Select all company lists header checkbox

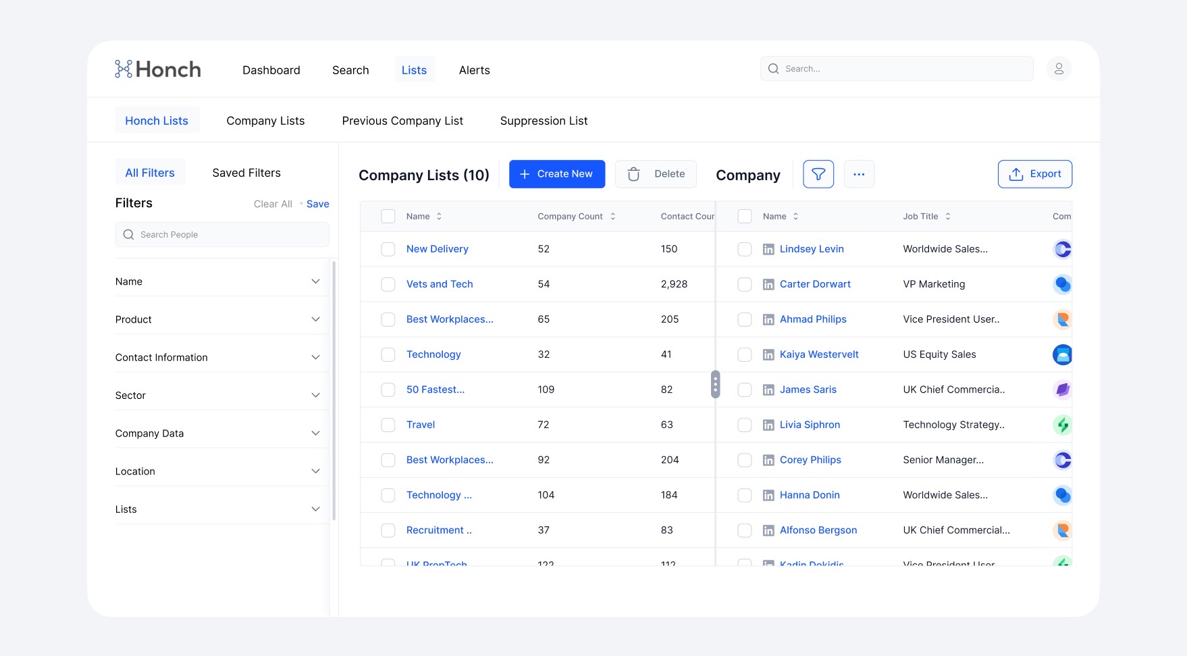(x=388, y=217)
